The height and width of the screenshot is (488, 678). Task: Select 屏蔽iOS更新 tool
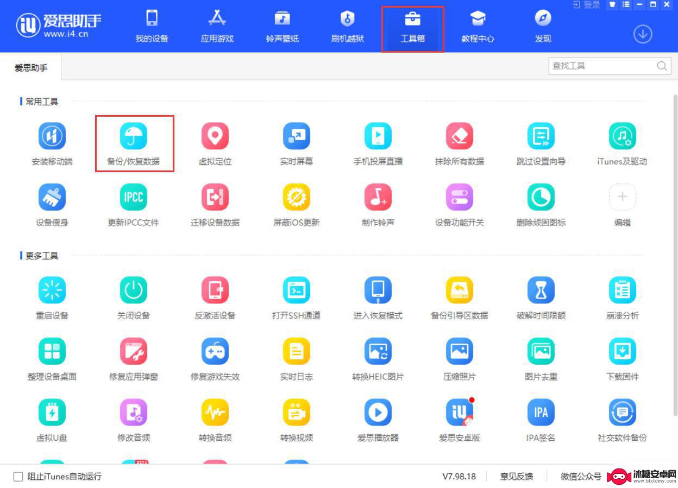click(297, 197)
